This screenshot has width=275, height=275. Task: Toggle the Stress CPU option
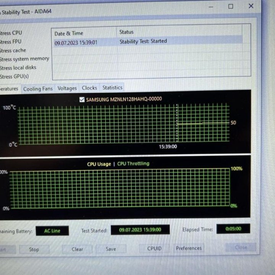(x=11, y=33)
